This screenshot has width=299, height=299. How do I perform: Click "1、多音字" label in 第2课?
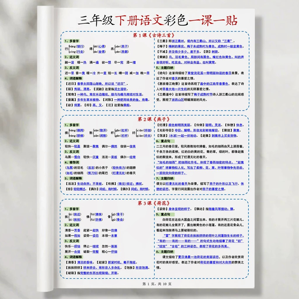click(x=72, y=125)
